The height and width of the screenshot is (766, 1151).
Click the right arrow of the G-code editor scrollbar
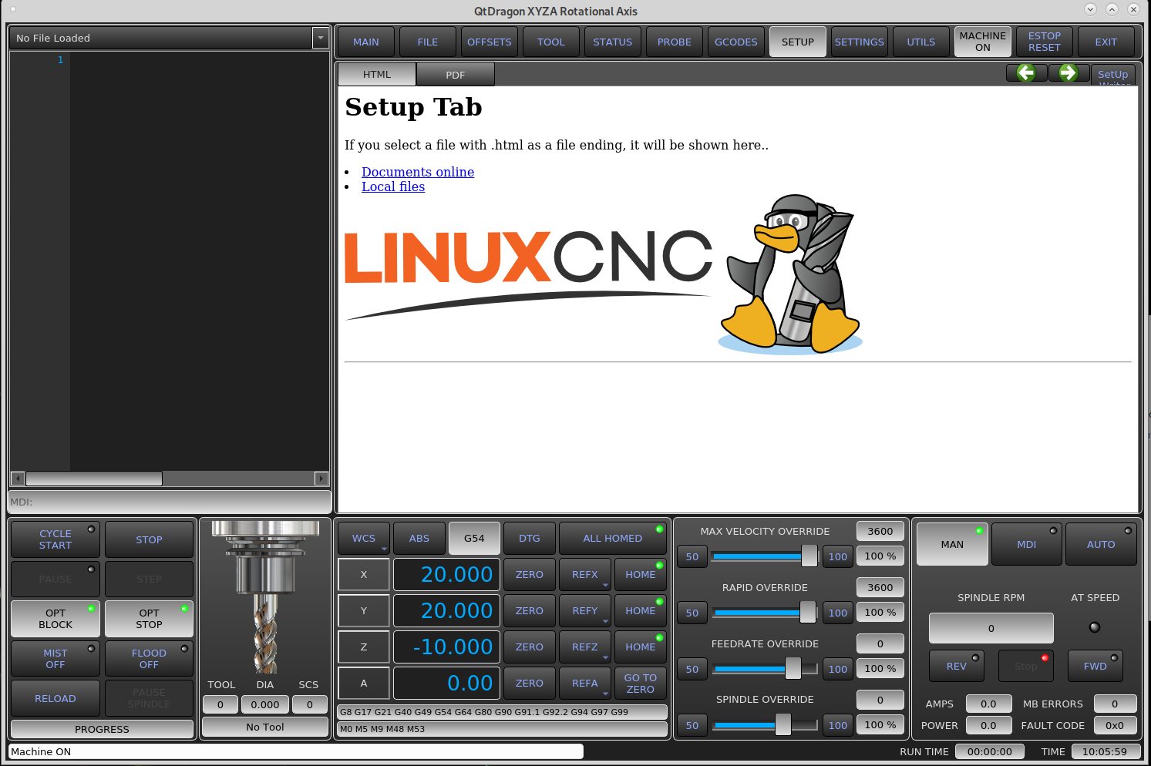click(x=321, y=479)
